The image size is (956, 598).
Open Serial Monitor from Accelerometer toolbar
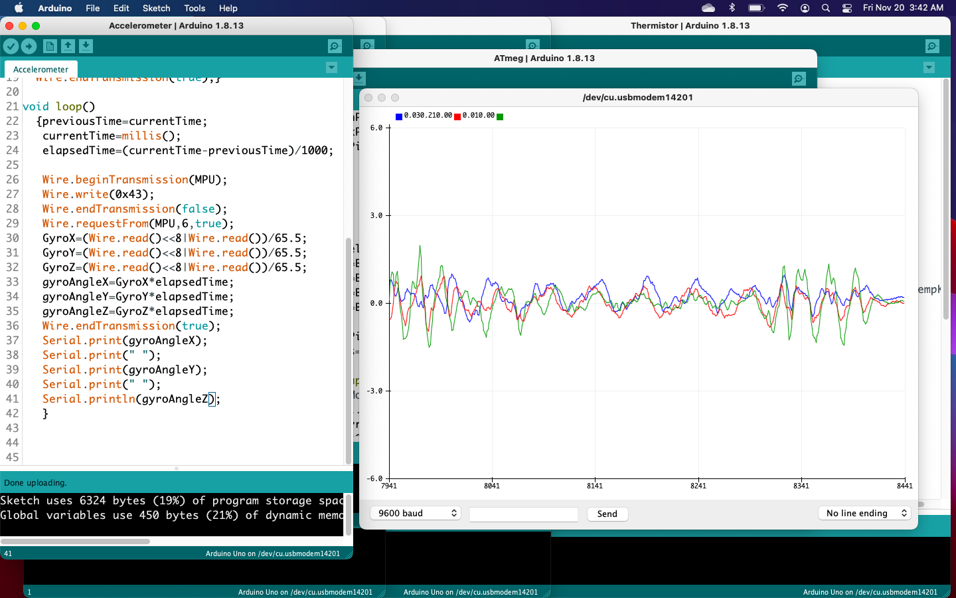point(335,46)
